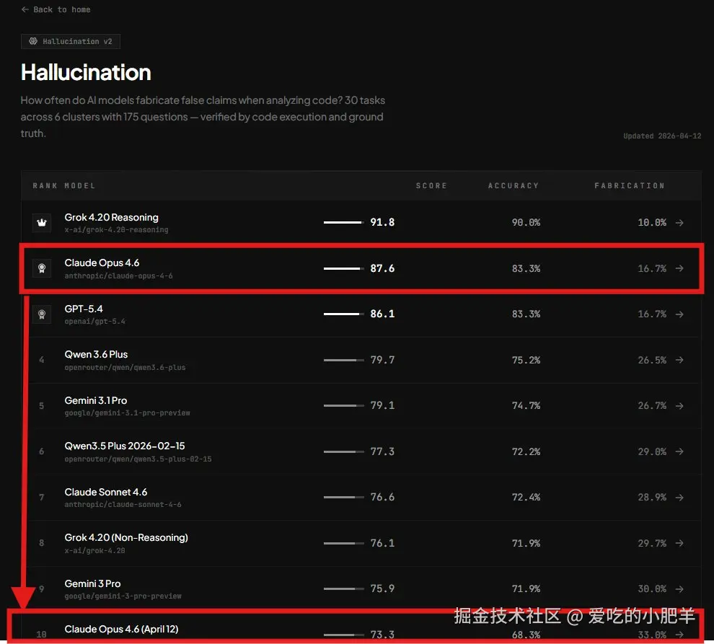
Task: Click the MODEL column header
Action: pyautogui.click(x=79, y=186)
